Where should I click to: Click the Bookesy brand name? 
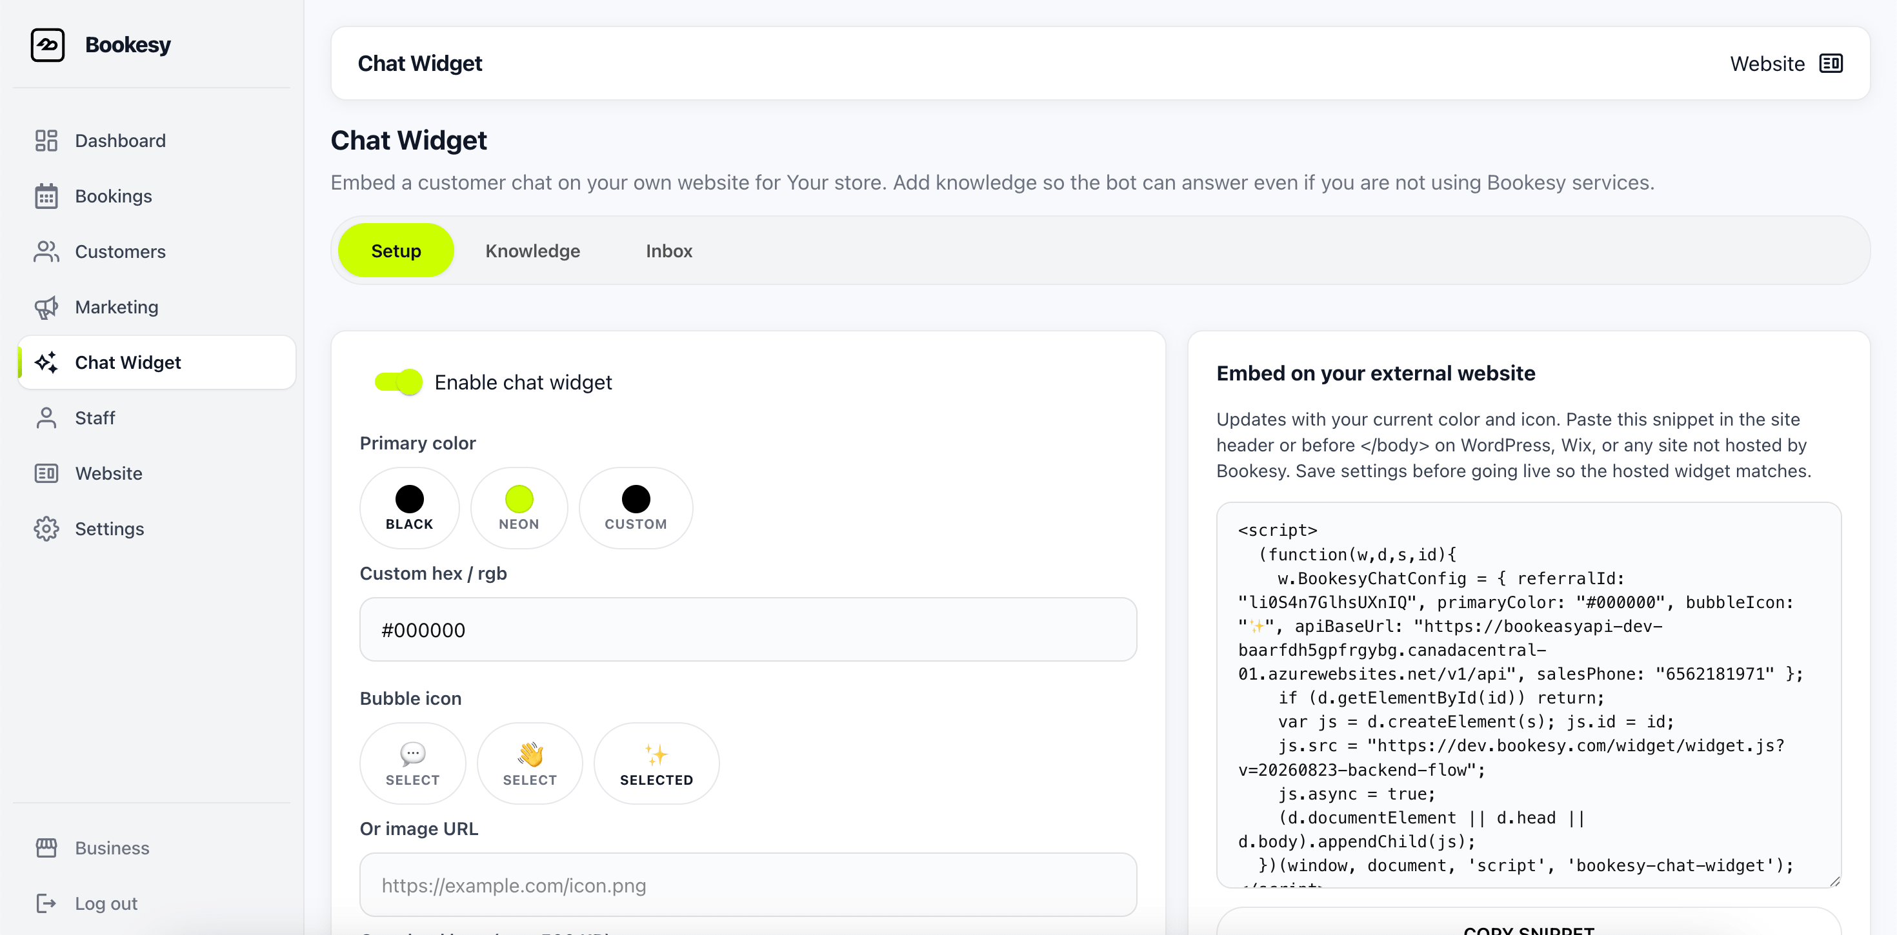pos(128,45)
